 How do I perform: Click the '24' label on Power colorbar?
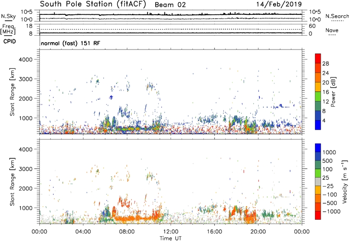tap(325, 73)
